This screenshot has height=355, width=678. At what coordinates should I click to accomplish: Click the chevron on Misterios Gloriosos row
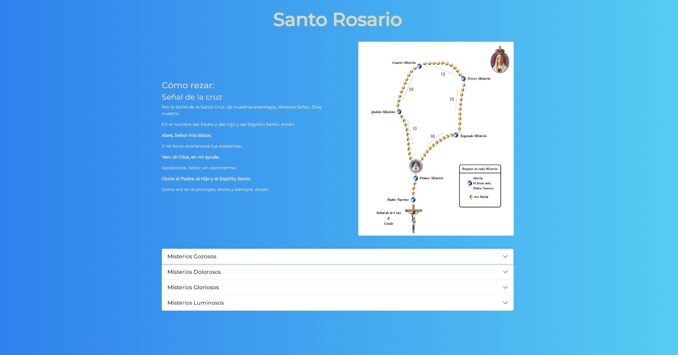click(x=505, y=287)
